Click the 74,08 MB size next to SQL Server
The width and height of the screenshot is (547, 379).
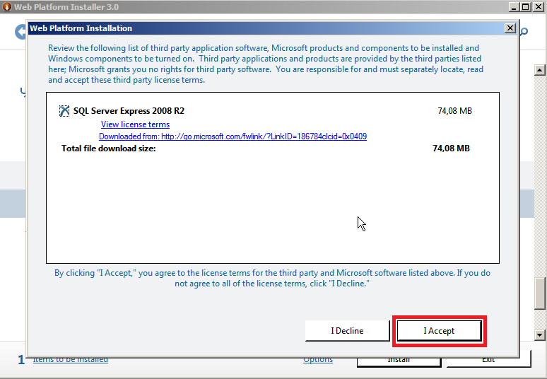[454, 110]
